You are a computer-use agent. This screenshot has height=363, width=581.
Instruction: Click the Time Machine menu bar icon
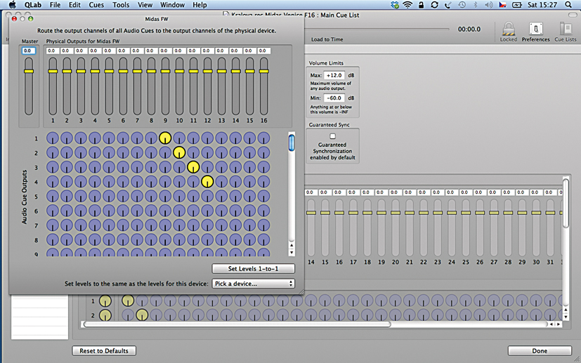[x=462, y=5]
